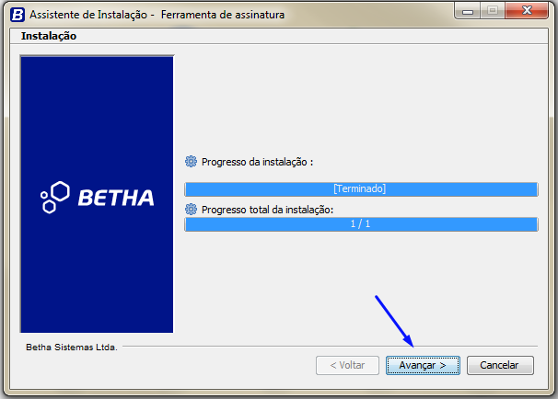The width and height of the screenshot is (558, 399).
Task: Click the Progresso da instalação label text
Action: [257, 162]
